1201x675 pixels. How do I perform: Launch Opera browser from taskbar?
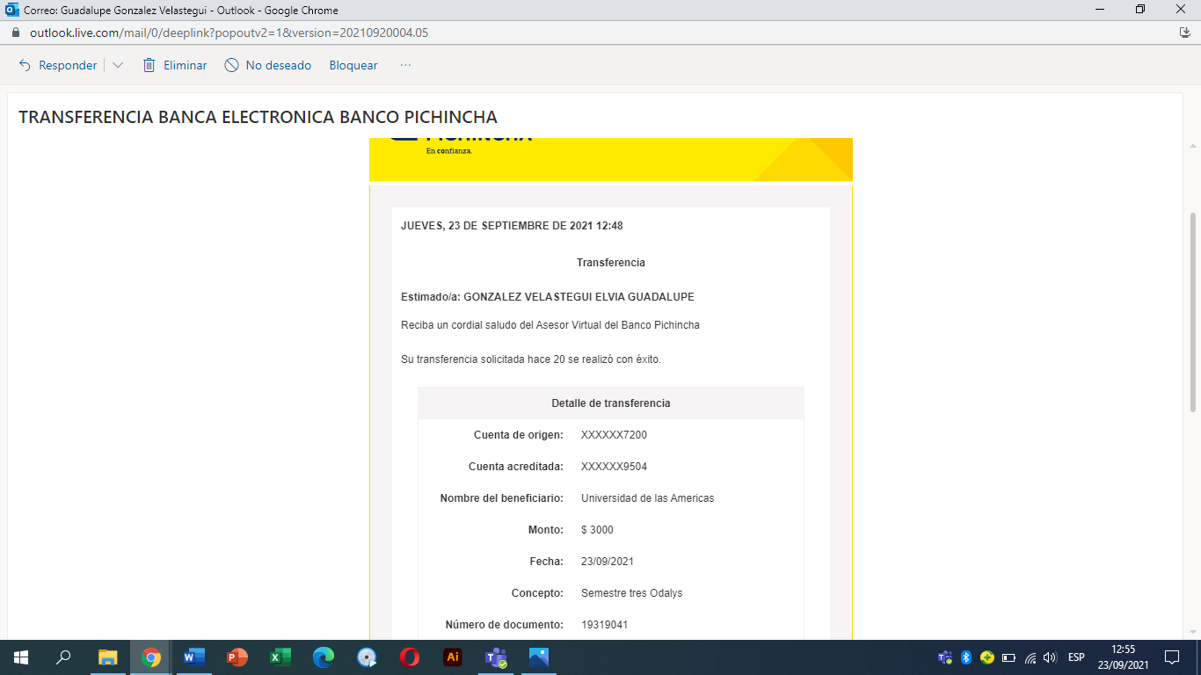point(410,657)
